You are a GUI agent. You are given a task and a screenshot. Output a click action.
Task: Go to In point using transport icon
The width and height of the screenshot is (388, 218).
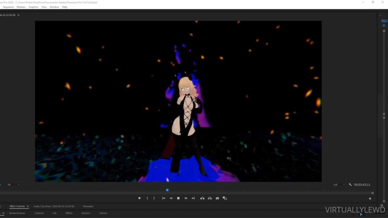coord(164,198)
